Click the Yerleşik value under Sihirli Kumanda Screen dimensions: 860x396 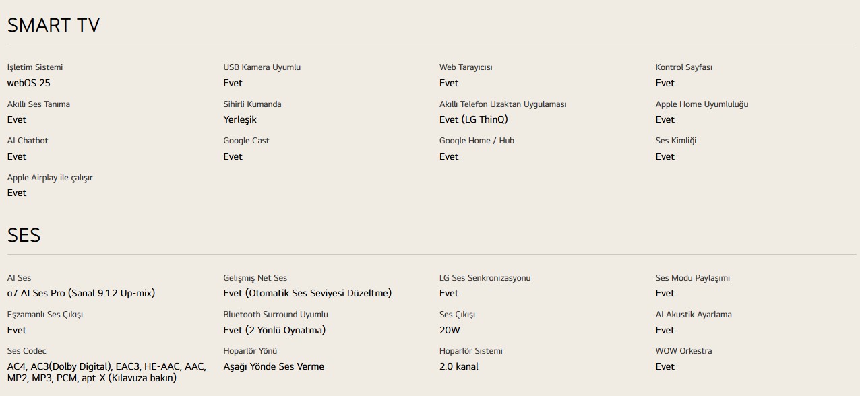coord(240,120)
